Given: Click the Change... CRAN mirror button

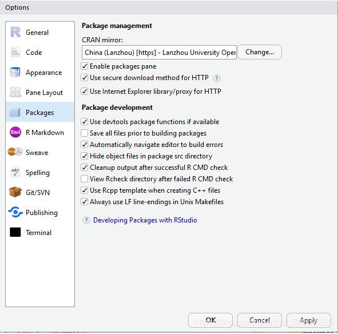Looking at the screenshot, I should (x=260, y=52).
